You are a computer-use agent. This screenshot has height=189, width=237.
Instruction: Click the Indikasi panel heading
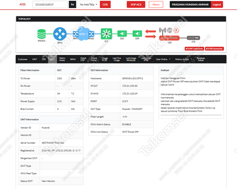point(165,70)
